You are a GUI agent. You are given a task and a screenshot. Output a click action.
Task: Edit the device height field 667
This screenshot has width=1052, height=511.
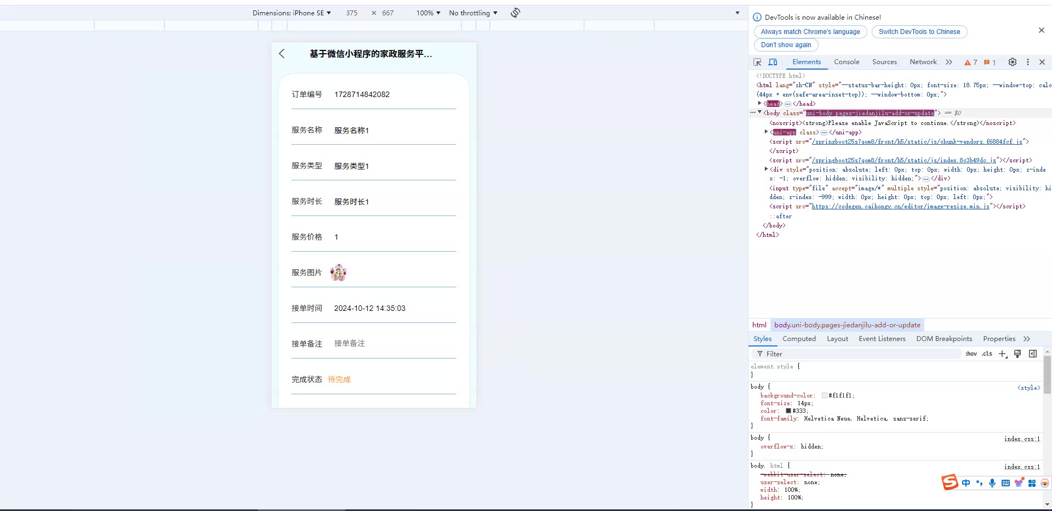click(x=388, y=13)
